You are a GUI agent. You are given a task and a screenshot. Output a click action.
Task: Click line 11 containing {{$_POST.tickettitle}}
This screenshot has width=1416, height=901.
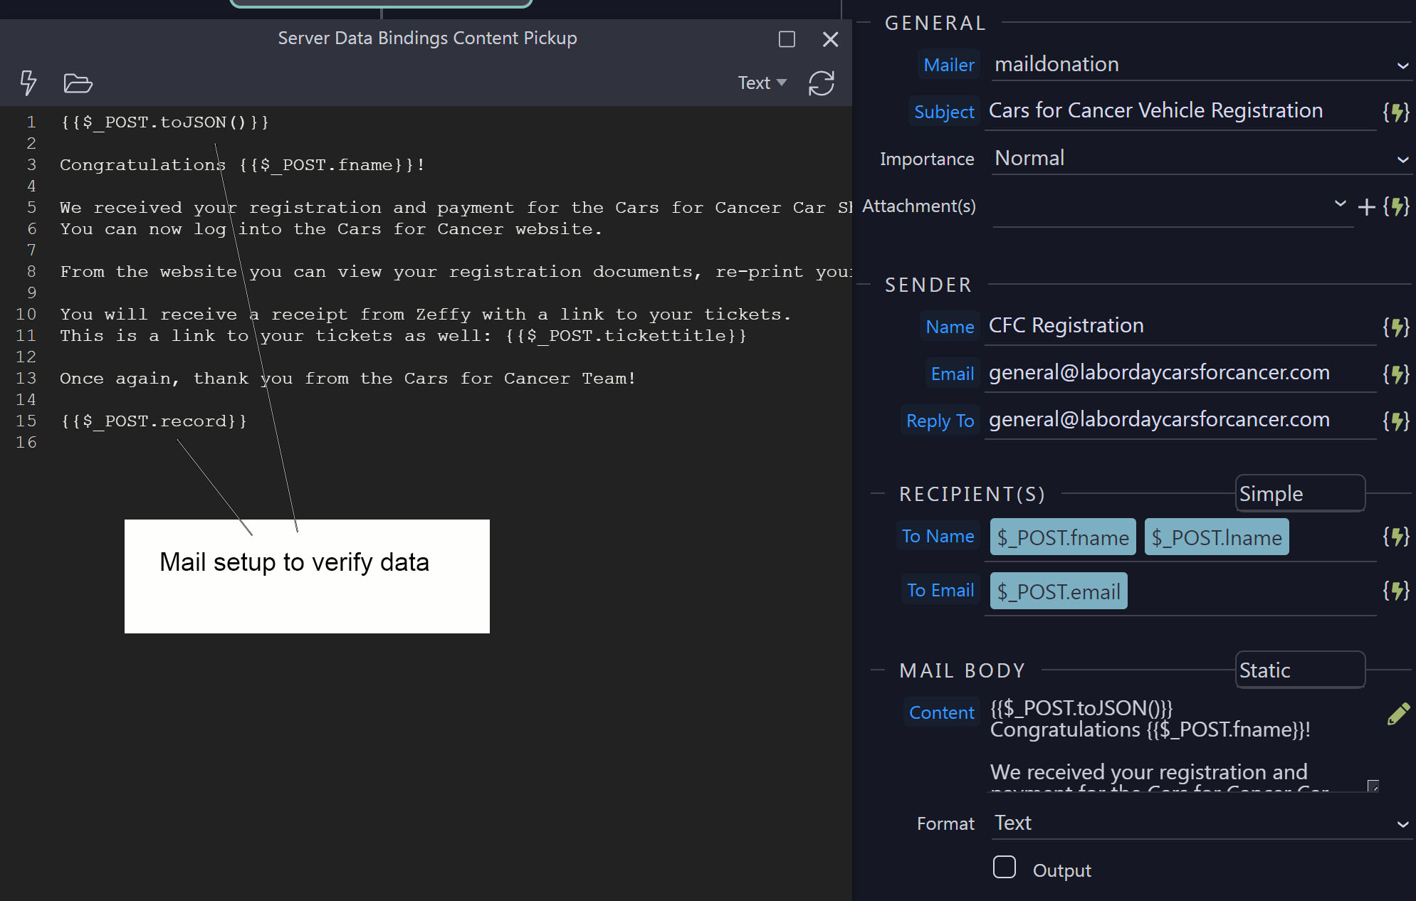click(x=404, y=336)
